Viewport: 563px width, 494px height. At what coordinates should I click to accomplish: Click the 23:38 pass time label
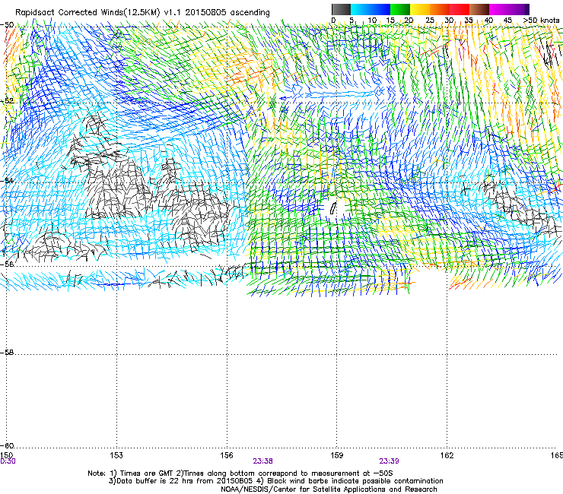262,461
